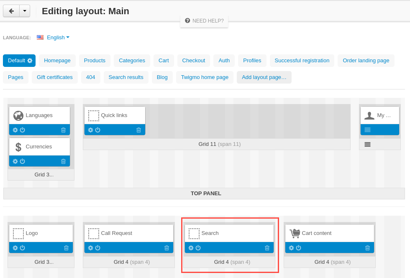Delete the Quick links block

[138, 130]
